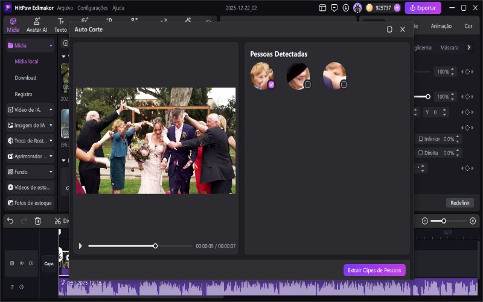Screen dimensions: 483x302
Task: Select Download in sidebar
Action: [x=25, y=78]
